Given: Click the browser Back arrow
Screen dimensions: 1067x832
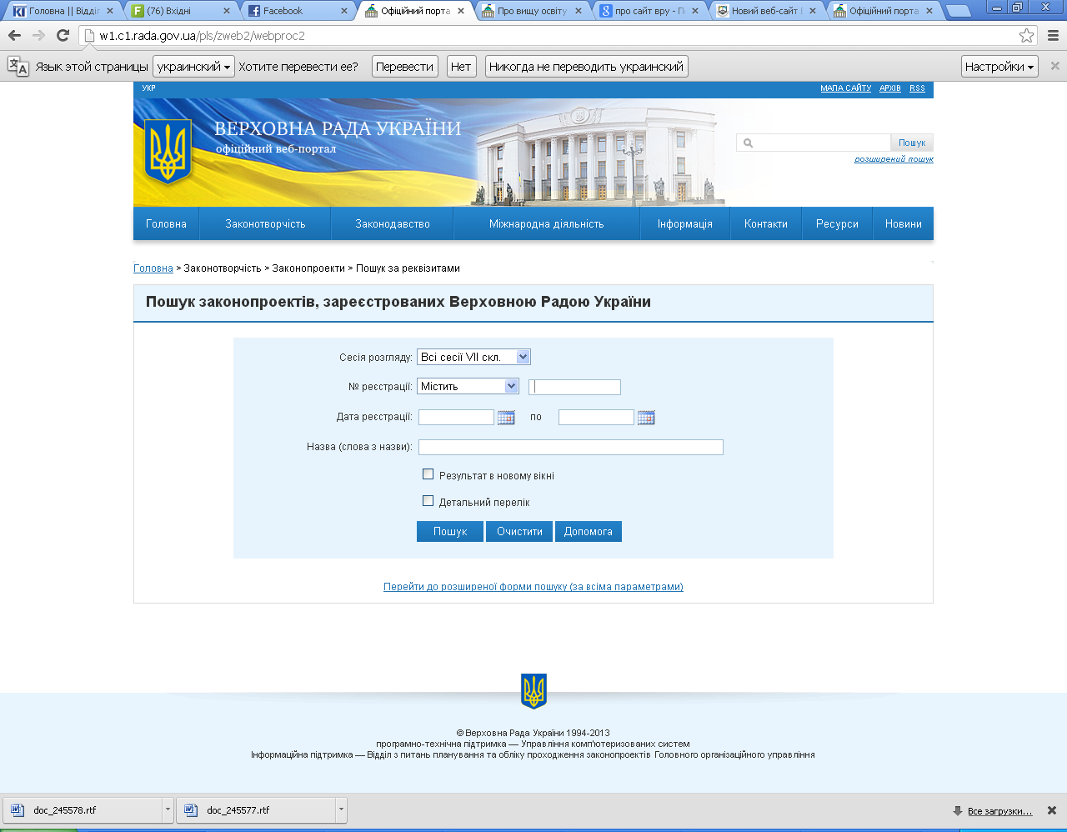Looking at the screenshot, I should pyautogui.click(x=14, y=36).
